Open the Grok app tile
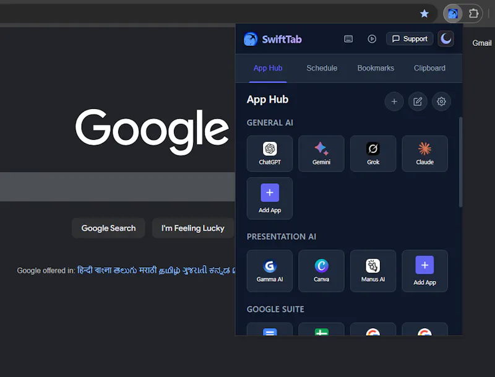 point(373,154)
